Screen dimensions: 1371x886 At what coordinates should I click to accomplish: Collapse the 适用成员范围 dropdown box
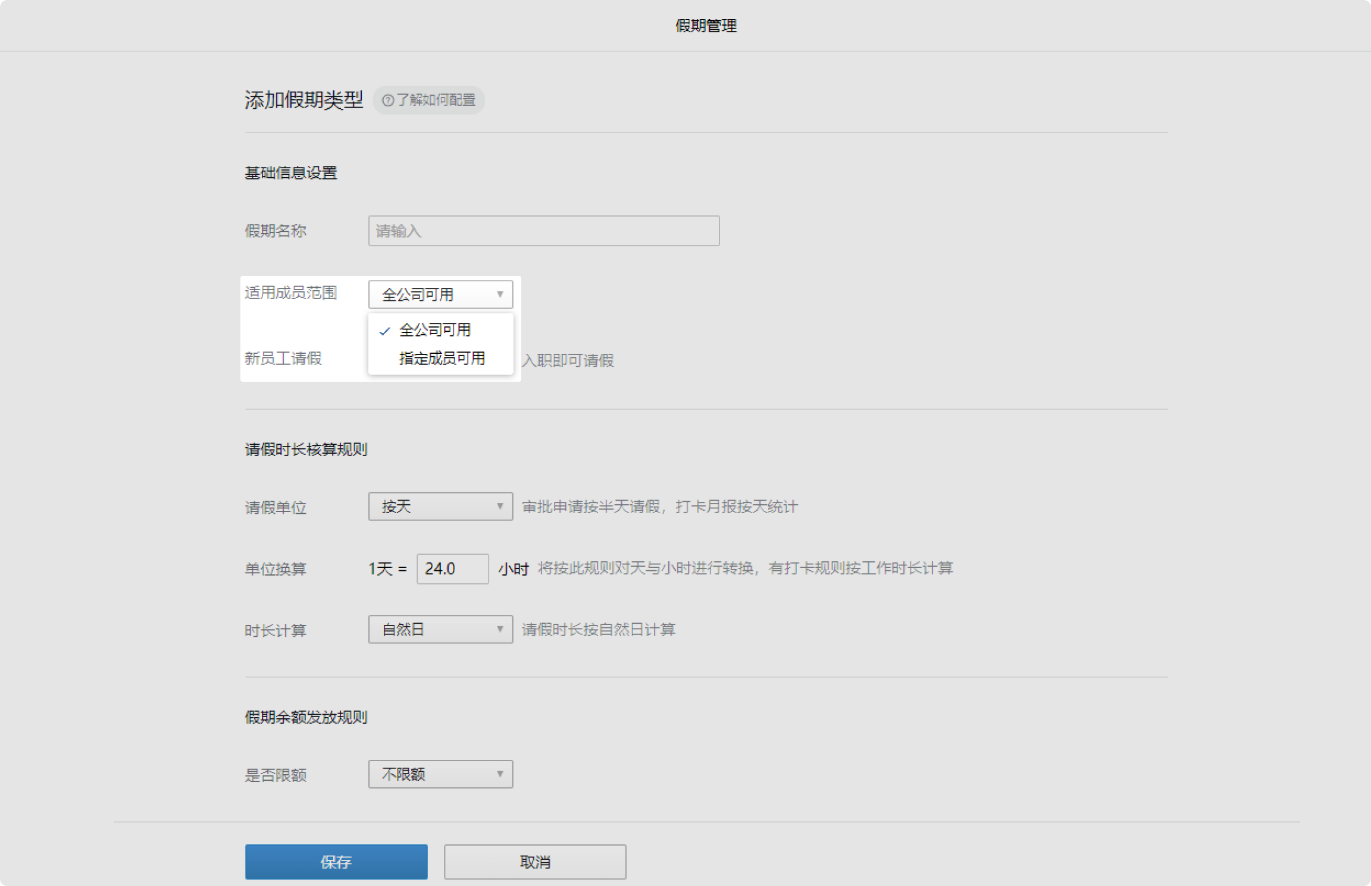[428, 294]
